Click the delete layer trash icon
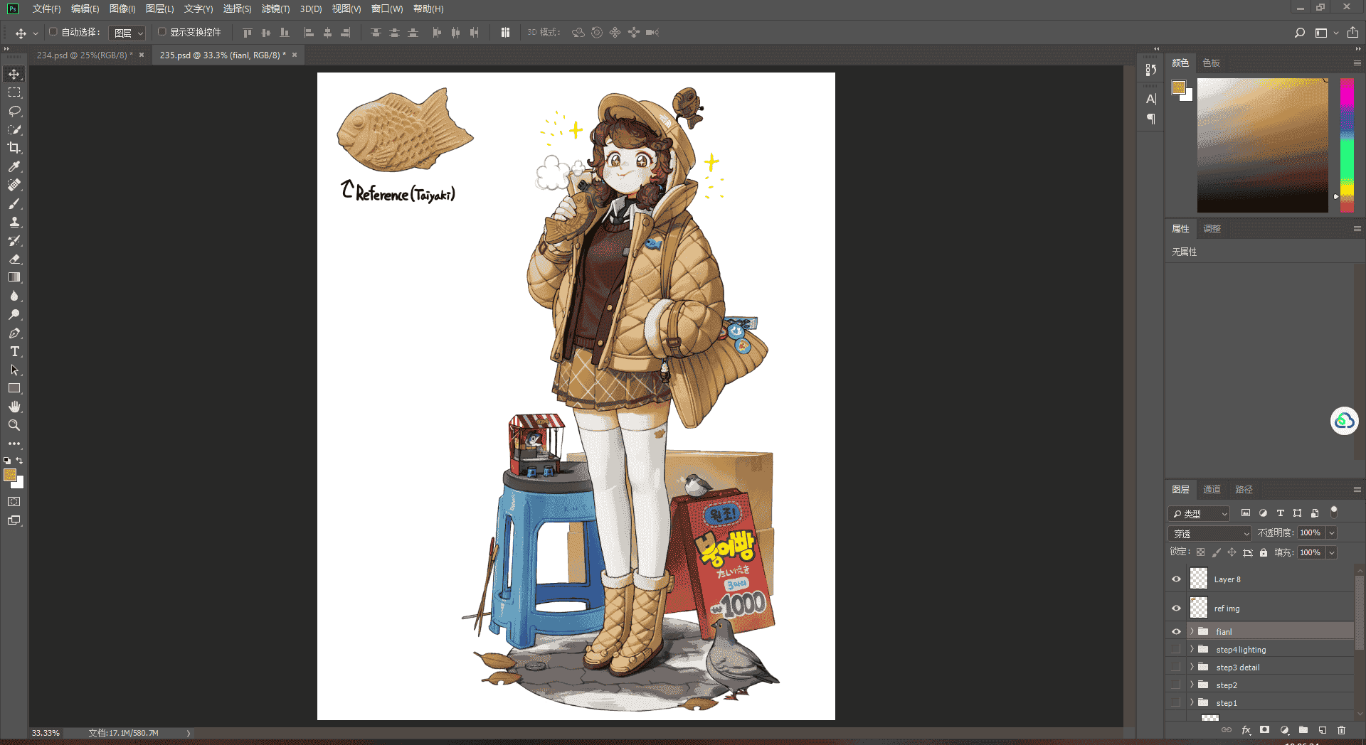The width and height of the screenshot is (1366, 745). [x=1341, y=730]
